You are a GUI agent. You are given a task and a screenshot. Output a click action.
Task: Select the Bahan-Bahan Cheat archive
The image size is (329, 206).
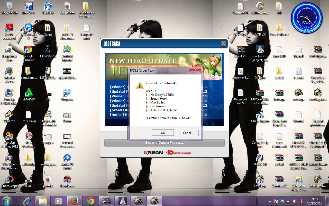pos(318,162)
